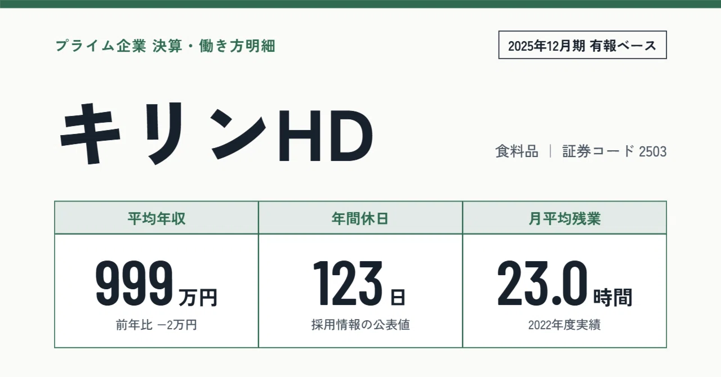Click the 月平均残業 column header
This screenshot has width=721, height=377.
[x=564, y=218]
